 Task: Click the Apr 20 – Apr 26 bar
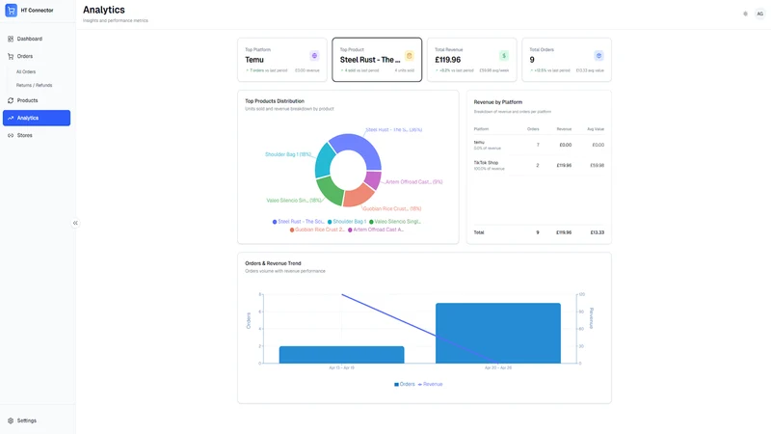pyautogui.click(x=498, y=333)
